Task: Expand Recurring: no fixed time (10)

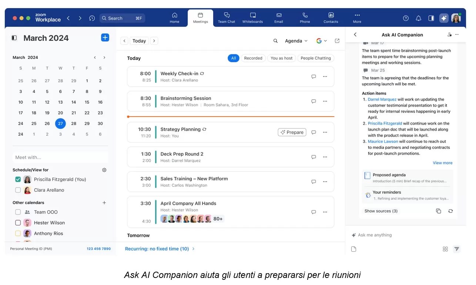Action: point(160,249)
